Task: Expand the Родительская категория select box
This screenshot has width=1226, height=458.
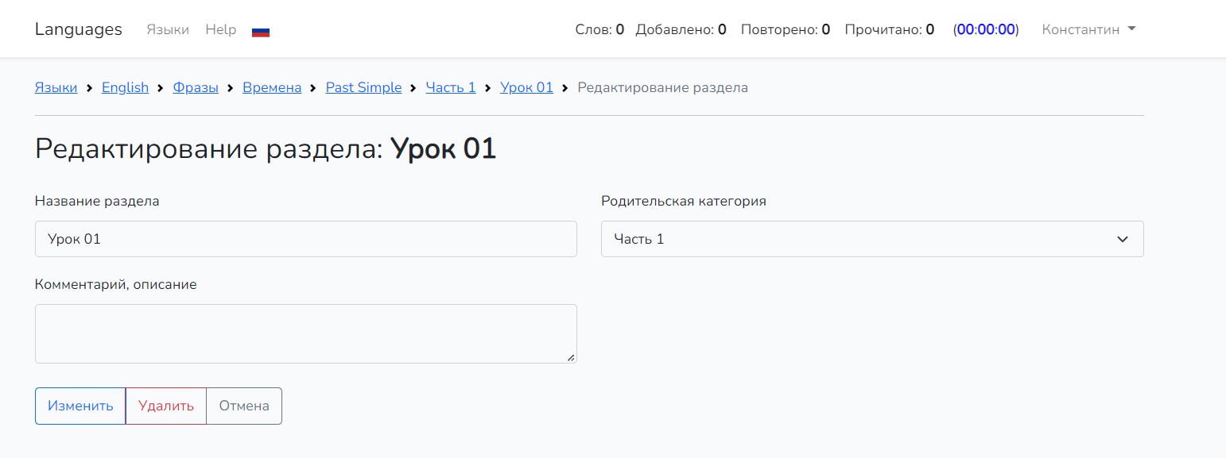Action: pyautogui.click(x=871, y=239)
